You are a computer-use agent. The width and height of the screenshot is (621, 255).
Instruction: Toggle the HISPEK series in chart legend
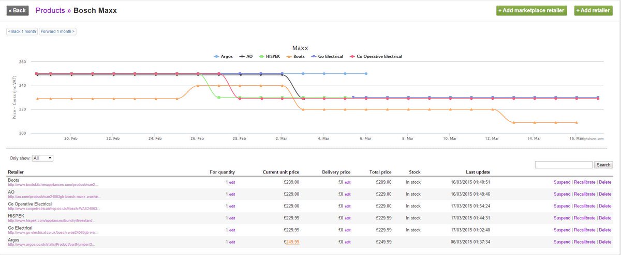pos(269,56)
